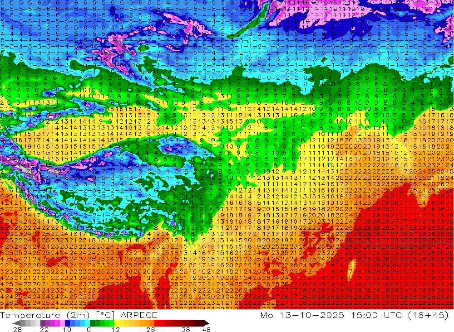Click the '-10' legend scale label
The width and height of the screenshot is (454, 332).
pyautogui.click(x=64, y=329)
